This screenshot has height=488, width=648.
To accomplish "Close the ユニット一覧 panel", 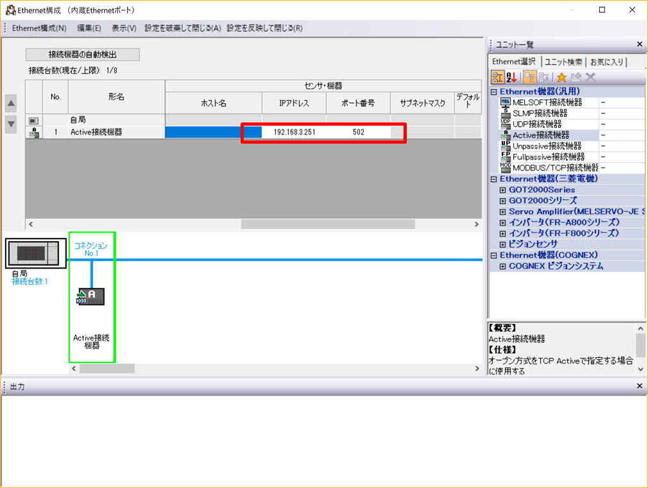I will click(639, 44).
